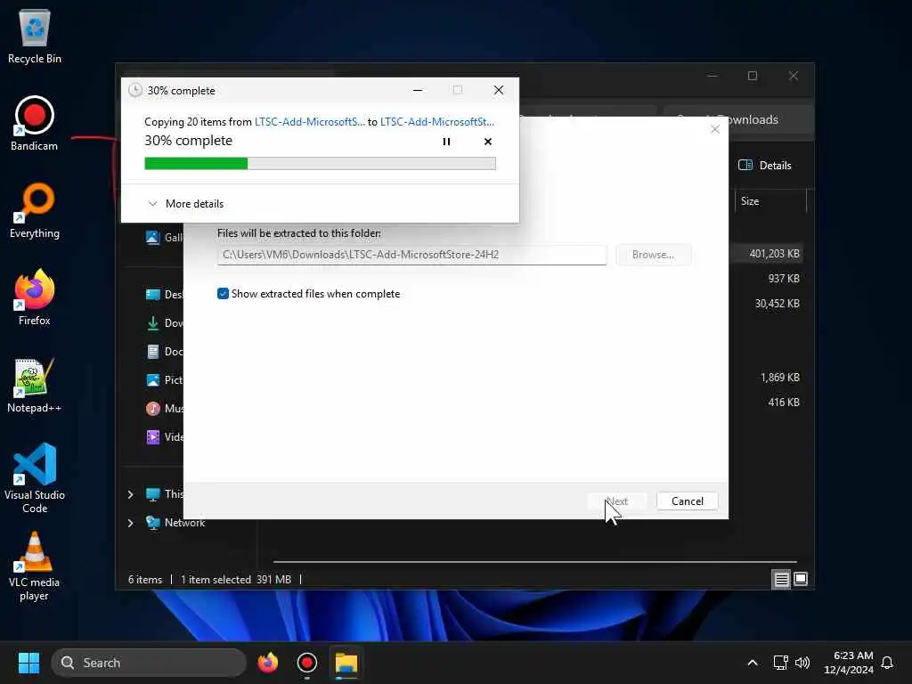Select the 401,203 KB file row
The image size is (912, 684).
(x=767, y=254)
